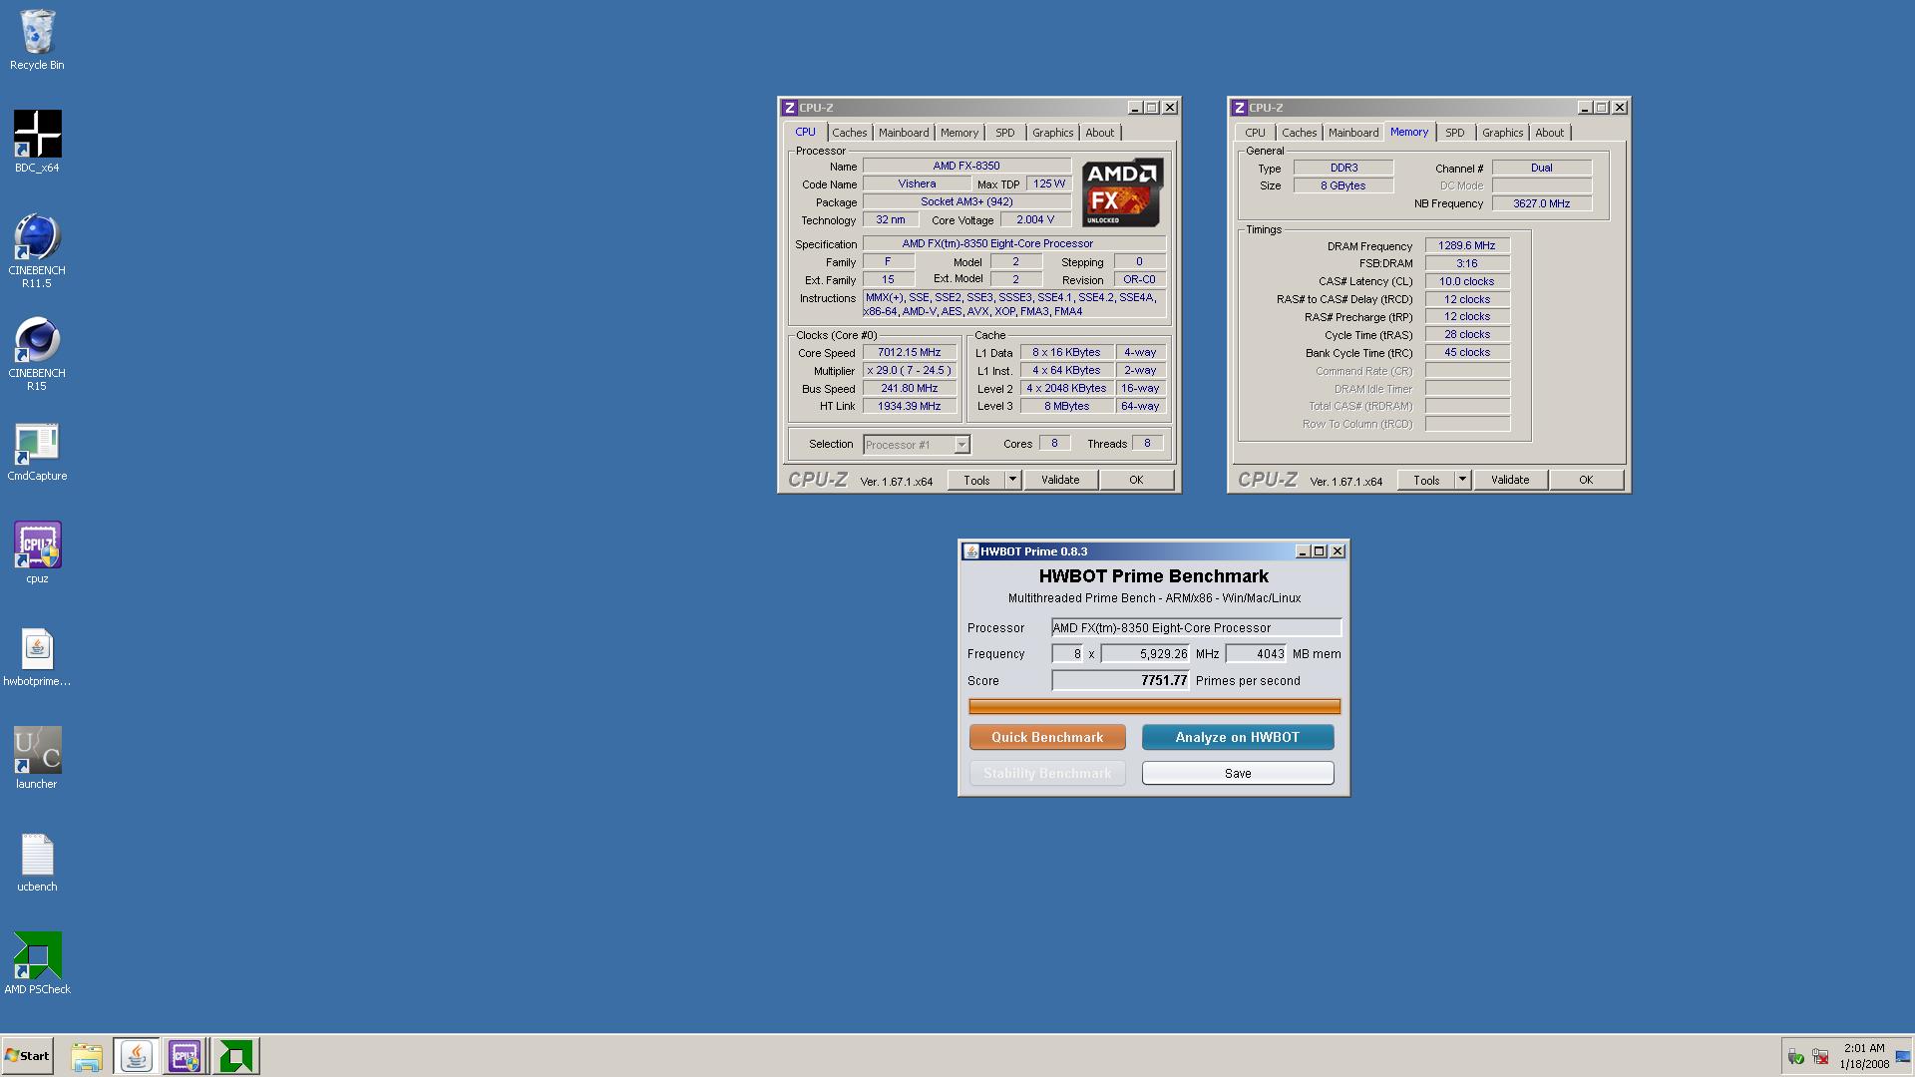Click the Score field showing 7751.77
Image resolution: width=1915 pixels, height=1077 pixels.
click(x=1121, y=680)
